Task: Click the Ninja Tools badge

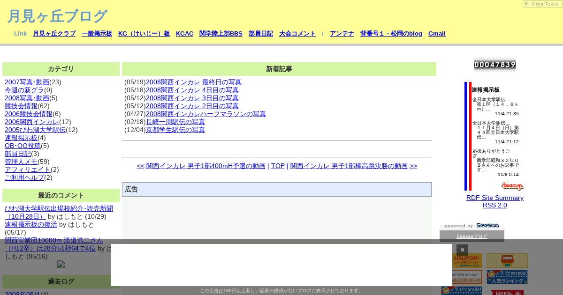Action: 542,4
